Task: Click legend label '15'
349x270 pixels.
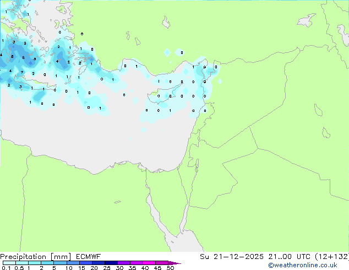Action: (x=81, y=268)
